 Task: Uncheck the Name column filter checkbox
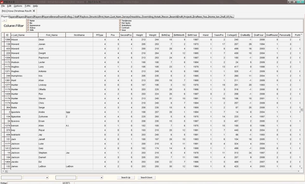coord(28,21)
